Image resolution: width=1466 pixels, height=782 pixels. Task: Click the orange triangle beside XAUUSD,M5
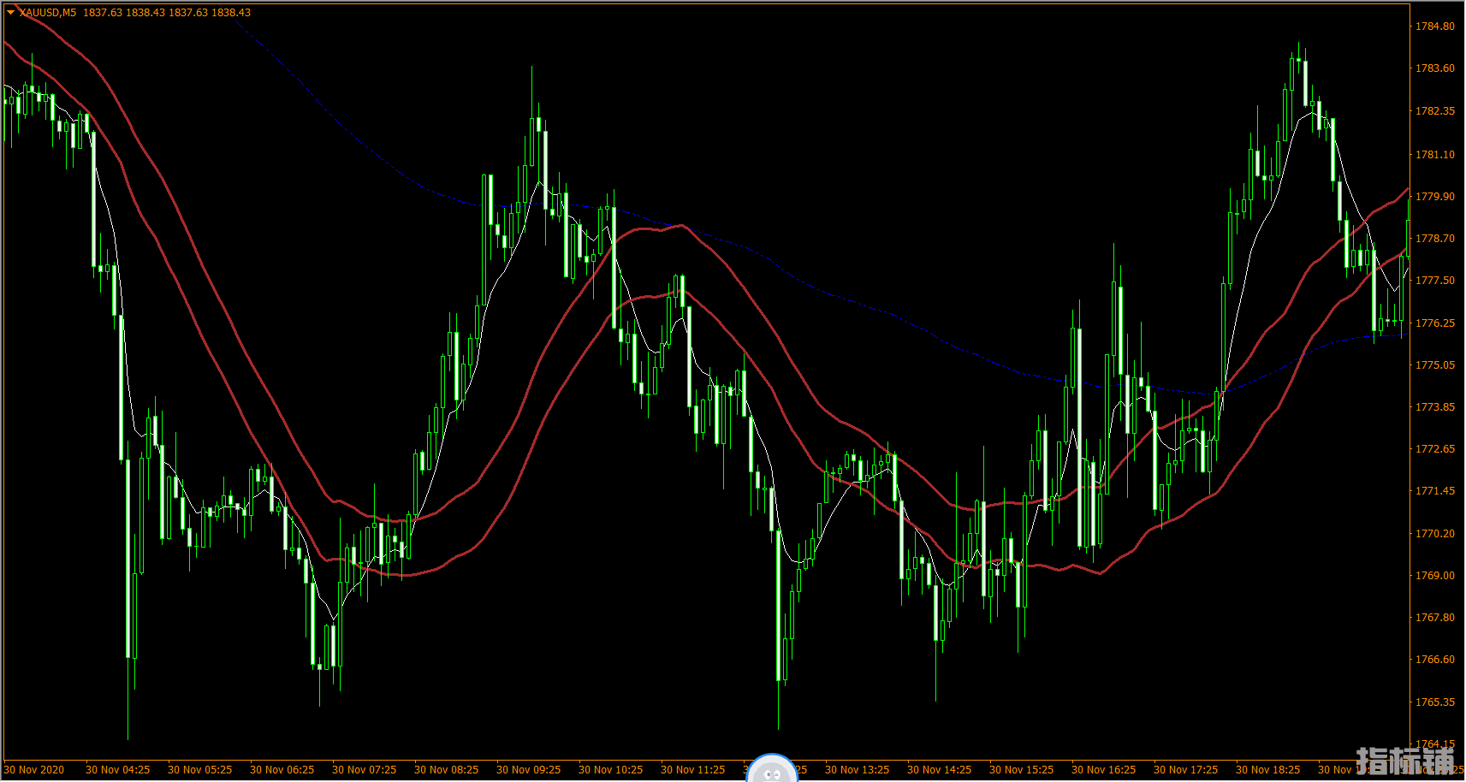click(10, 13)
